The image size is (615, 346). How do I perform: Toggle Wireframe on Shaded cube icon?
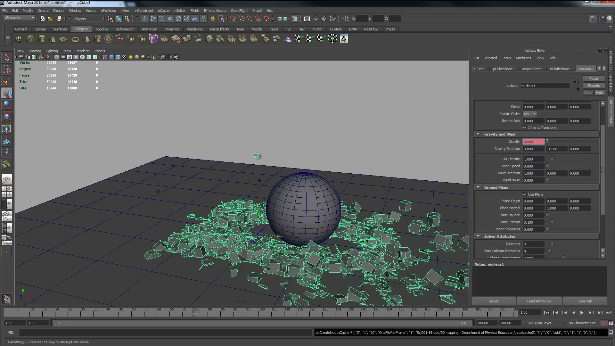118,57
